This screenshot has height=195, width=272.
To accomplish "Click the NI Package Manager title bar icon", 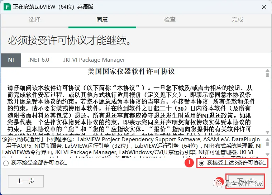I will click(x=7, y=7).
